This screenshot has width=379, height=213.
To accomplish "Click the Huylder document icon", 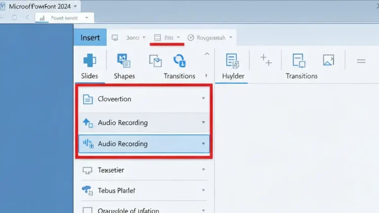I will [x=232, y=60].
